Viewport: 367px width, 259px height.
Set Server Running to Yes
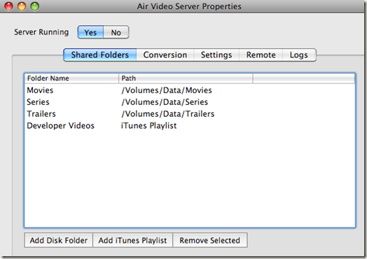click(x=90, y=32)
